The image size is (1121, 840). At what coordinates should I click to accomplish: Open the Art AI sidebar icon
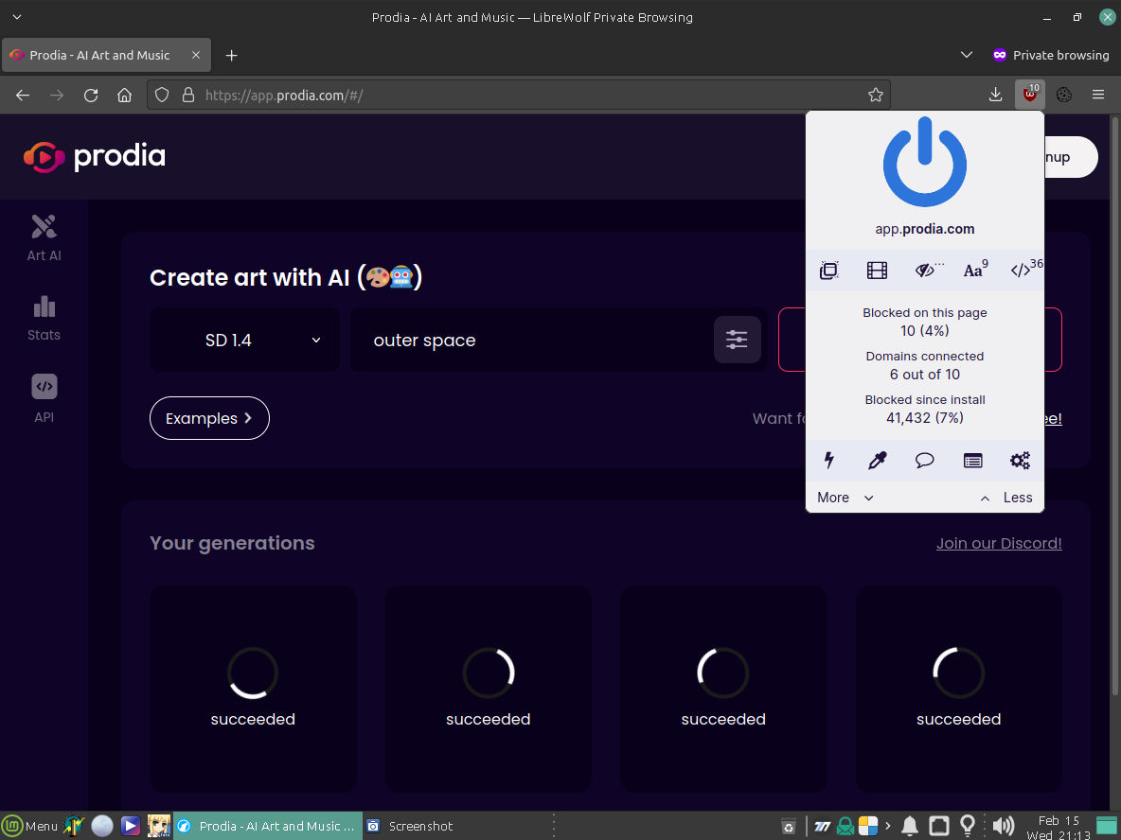[44, 236]
